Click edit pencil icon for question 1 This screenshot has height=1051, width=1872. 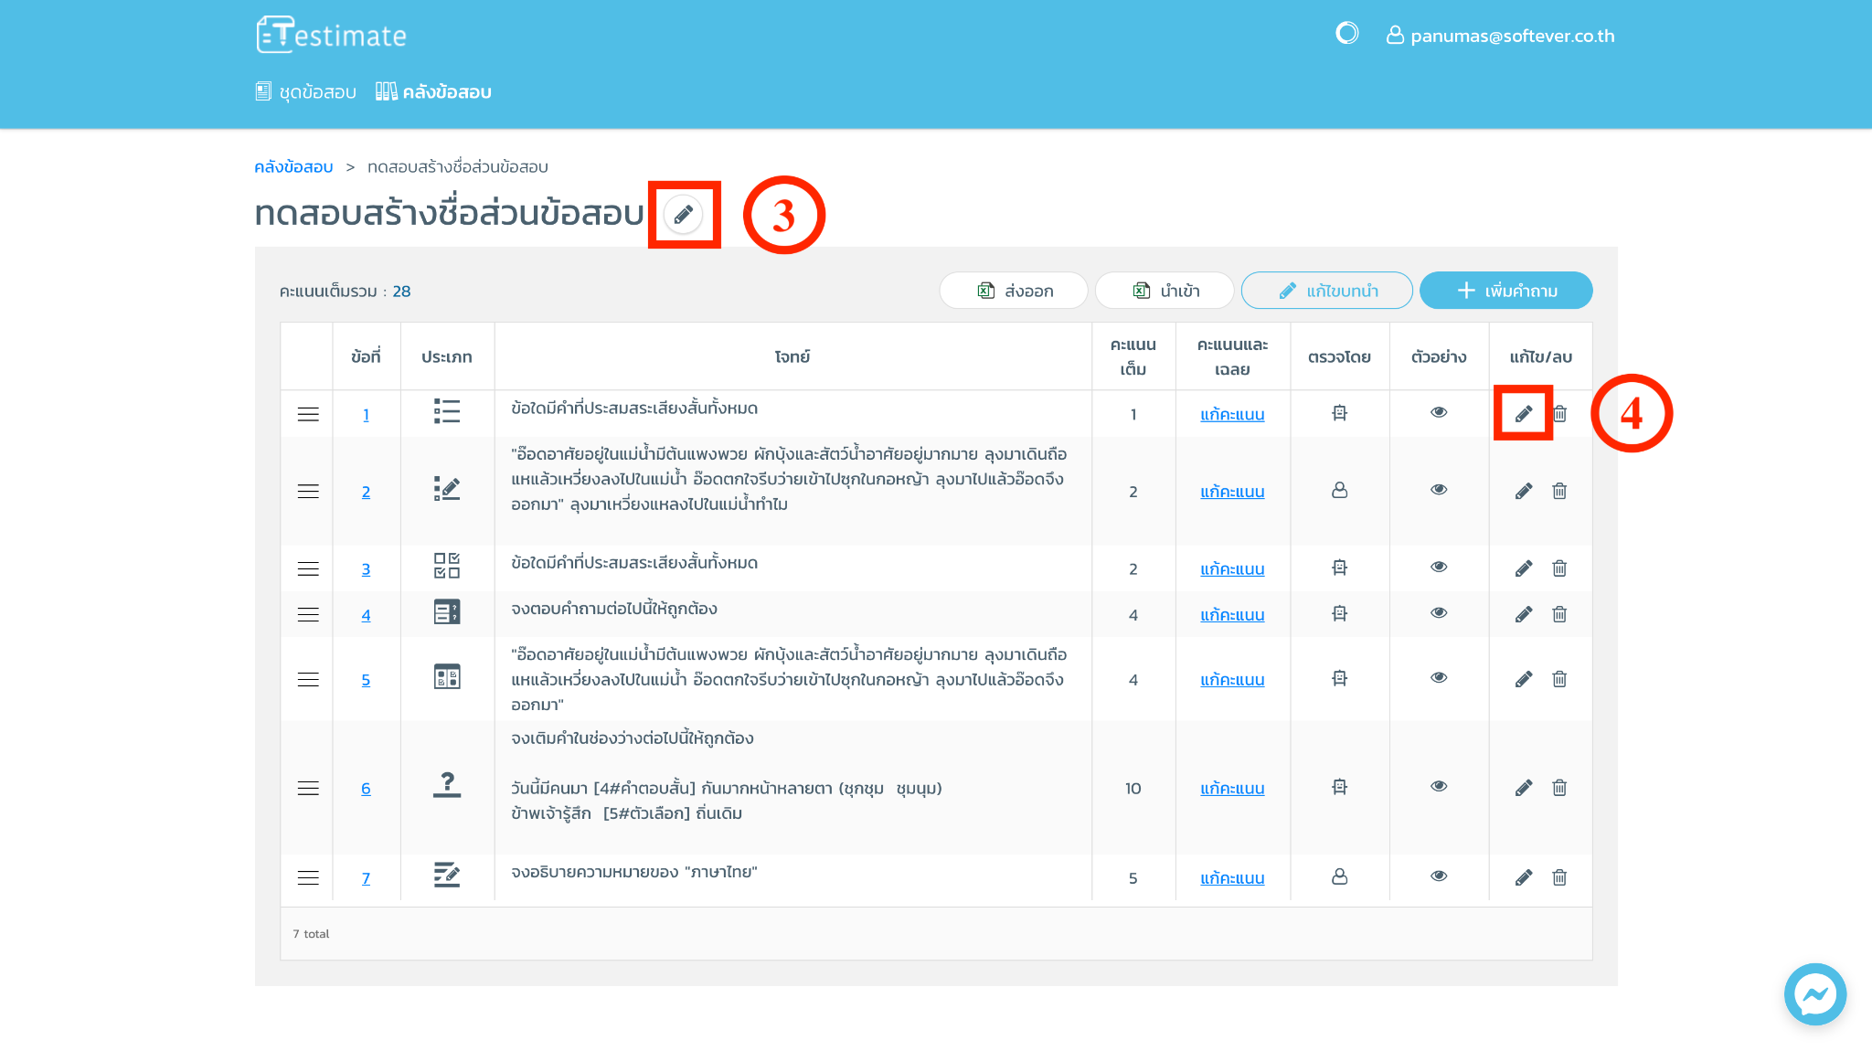[1523, 414]
